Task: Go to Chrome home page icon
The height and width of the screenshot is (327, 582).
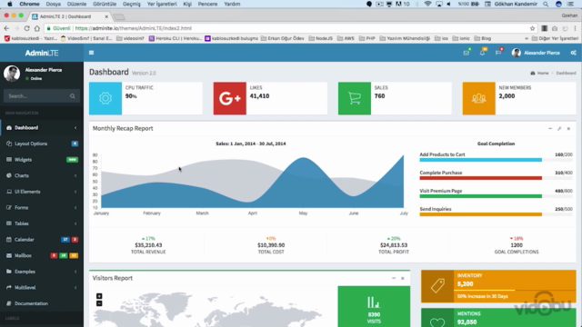Action: (36, 28)
